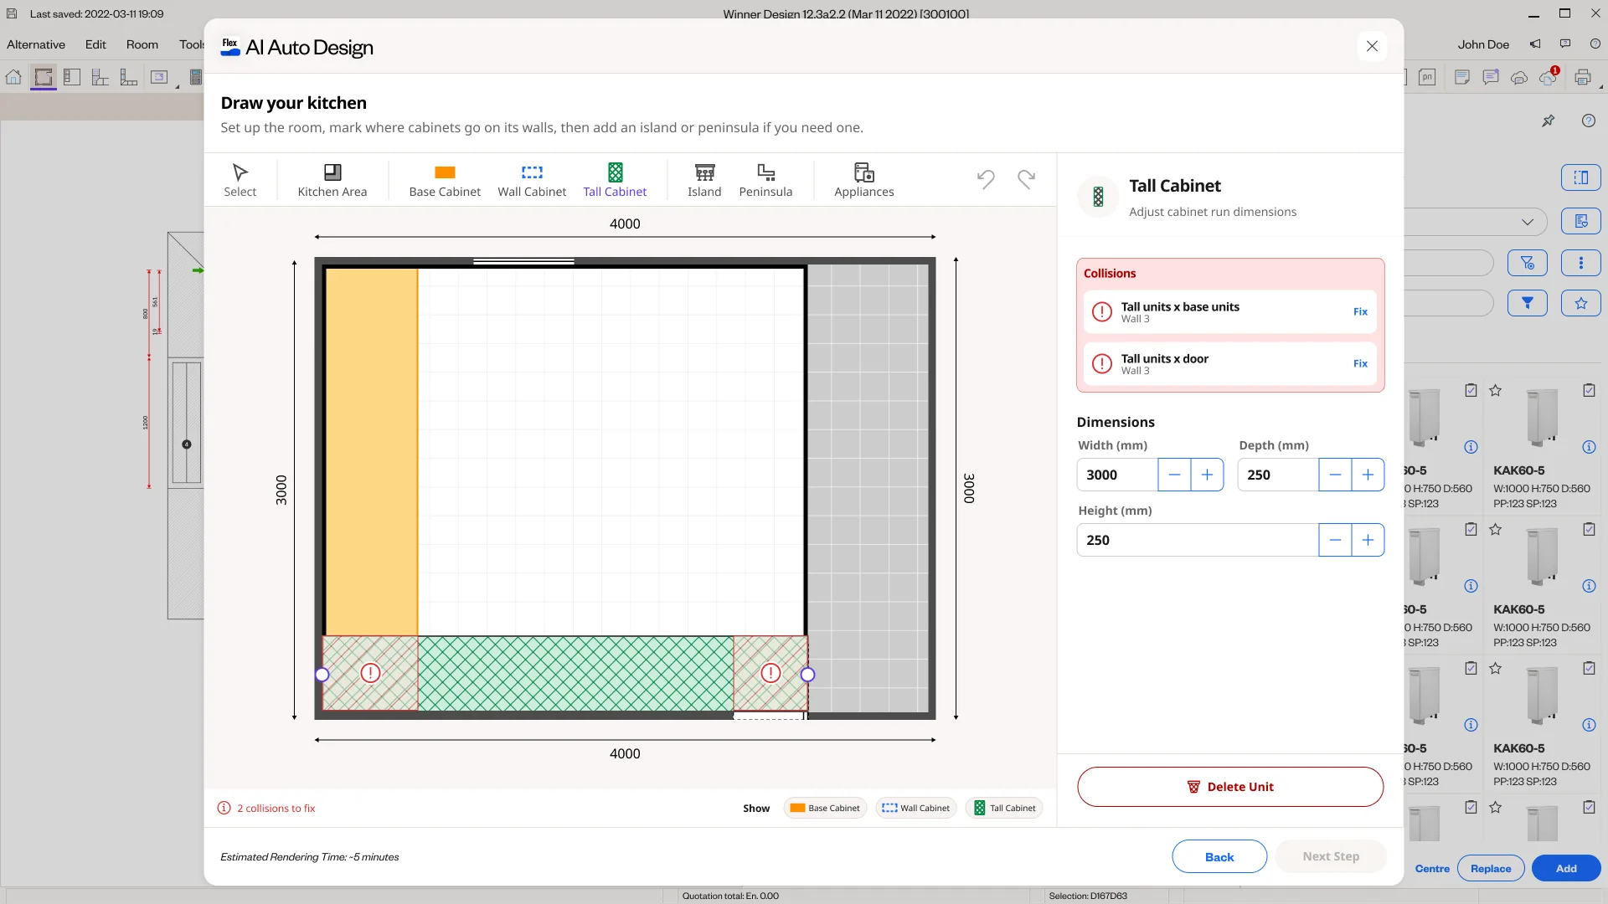Open the feedback chat icon
This screenshot has width=1608, height=904.
click(1565, 44)
